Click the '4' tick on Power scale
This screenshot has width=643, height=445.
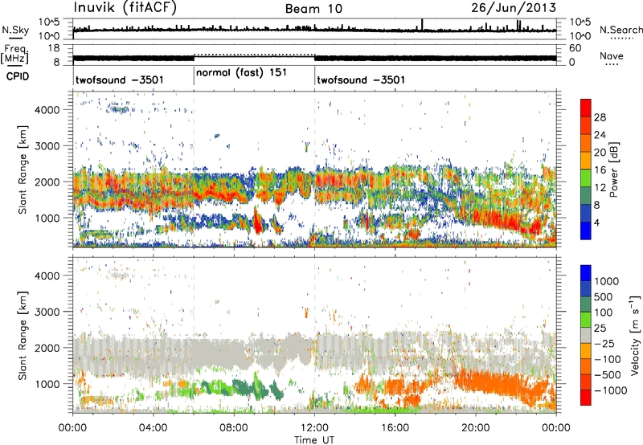pyautogui.click(x=597, y=222)
